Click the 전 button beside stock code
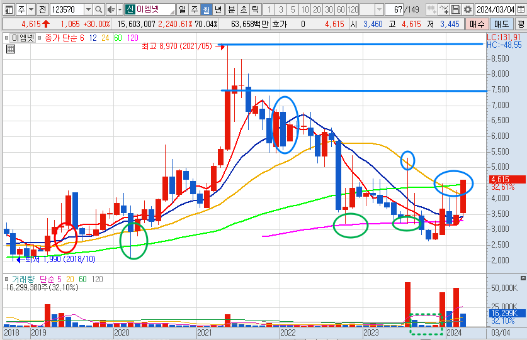 [x=43, y=9]
